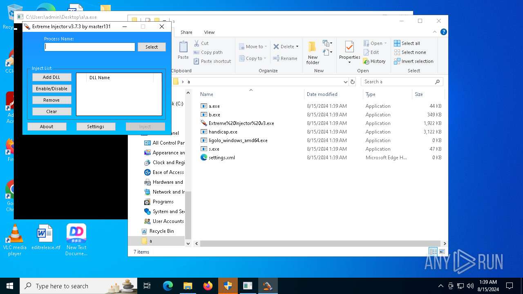Open Settings in Extreme Injector
523x294 pixels.
click(x=96, y=127)
